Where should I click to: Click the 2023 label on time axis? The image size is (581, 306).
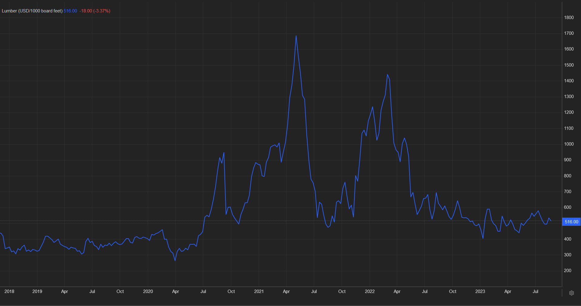[x=480, y=291]
